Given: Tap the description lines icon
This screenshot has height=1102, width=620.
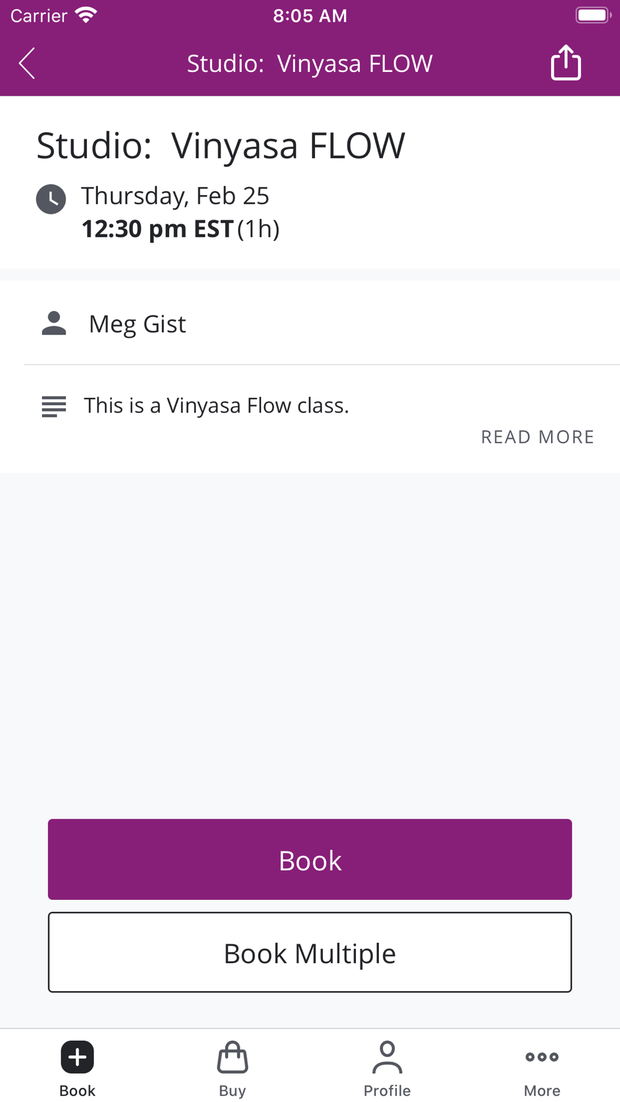Looking at the screenshot, I should 54,407.
